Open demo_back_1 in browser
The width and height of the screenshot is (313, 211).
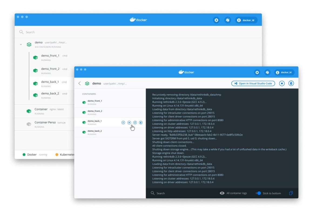123,122
